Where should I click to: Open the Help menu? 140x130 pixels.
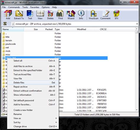pos(54,7)
